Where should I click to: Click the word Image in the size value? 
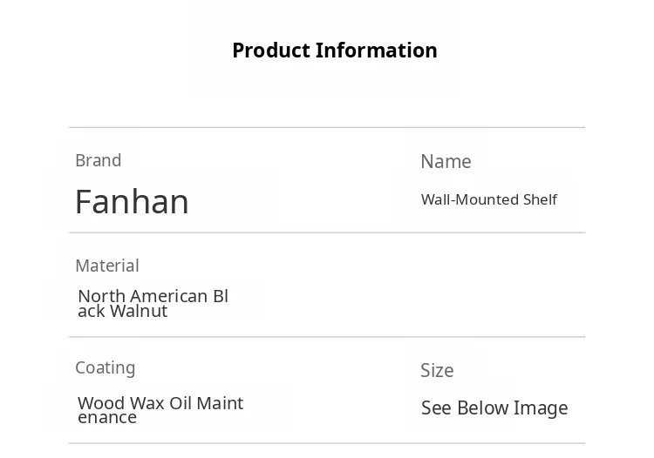pos(541,408)
